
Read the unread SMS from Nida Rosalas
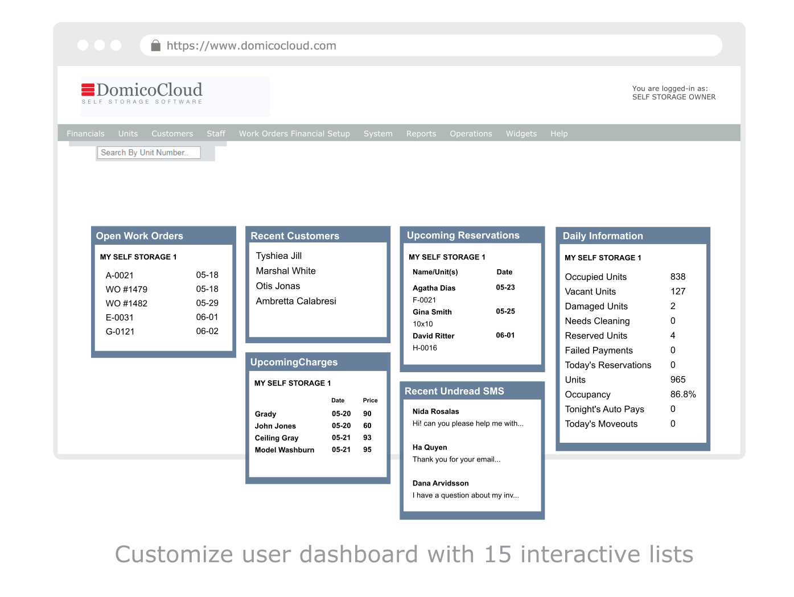coord(436,411)
